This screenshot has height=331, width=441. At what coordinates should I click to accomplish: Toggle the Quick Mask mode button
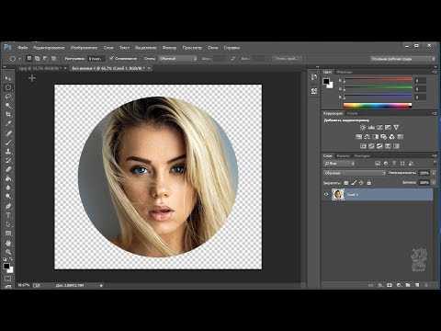pos(8,279)
